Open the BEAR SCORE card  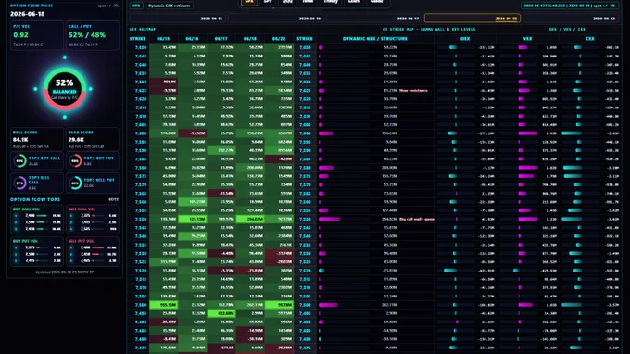pos(93,139)
